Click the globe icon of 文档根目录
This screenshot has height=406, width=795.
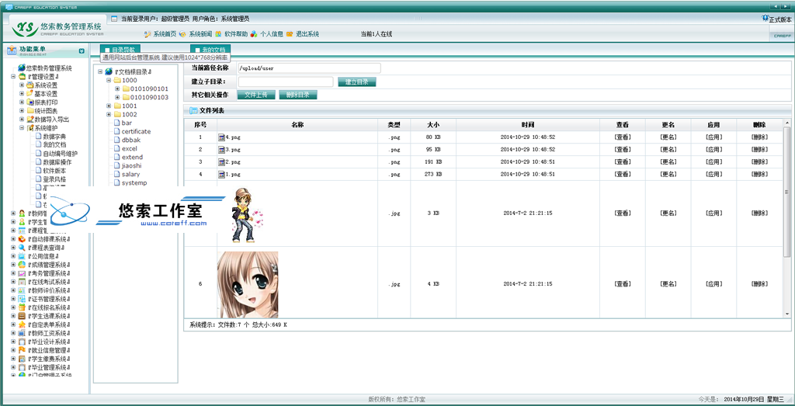click(109, 71)
